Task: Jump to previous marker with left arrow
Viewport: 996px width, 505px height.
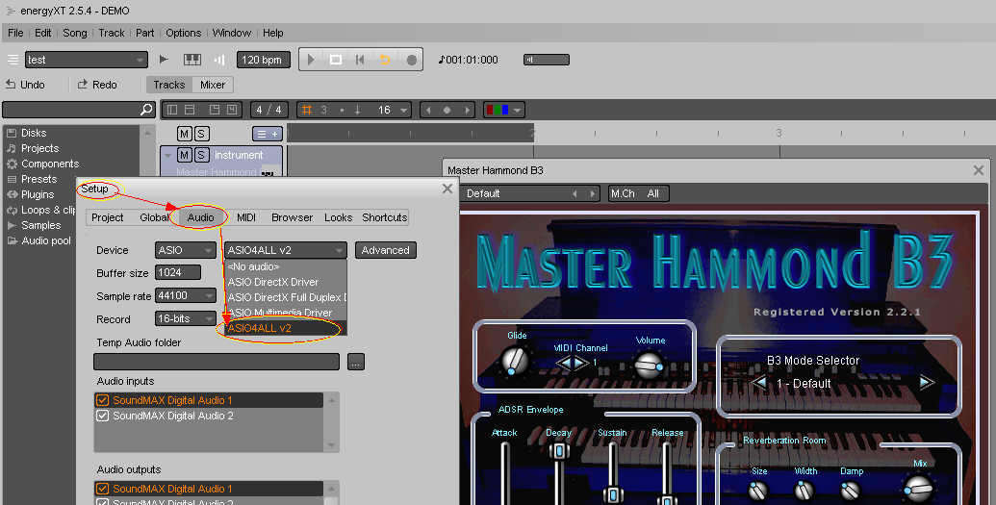Action: click(x=428, y=110)
